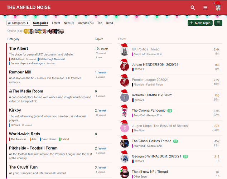The image size is (227, 179).
Task: Click the 2.4k replies count for UK Politics
Action: tap(216, 49)
